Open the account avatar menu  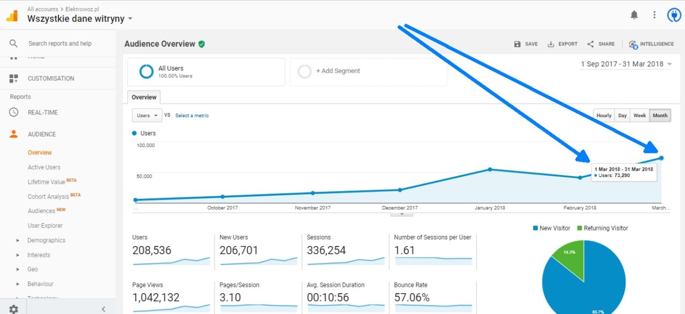(674, 15)
